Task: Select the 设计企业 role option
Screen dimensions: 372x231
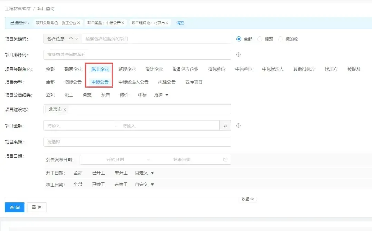Action: click(x=154, y=69)
